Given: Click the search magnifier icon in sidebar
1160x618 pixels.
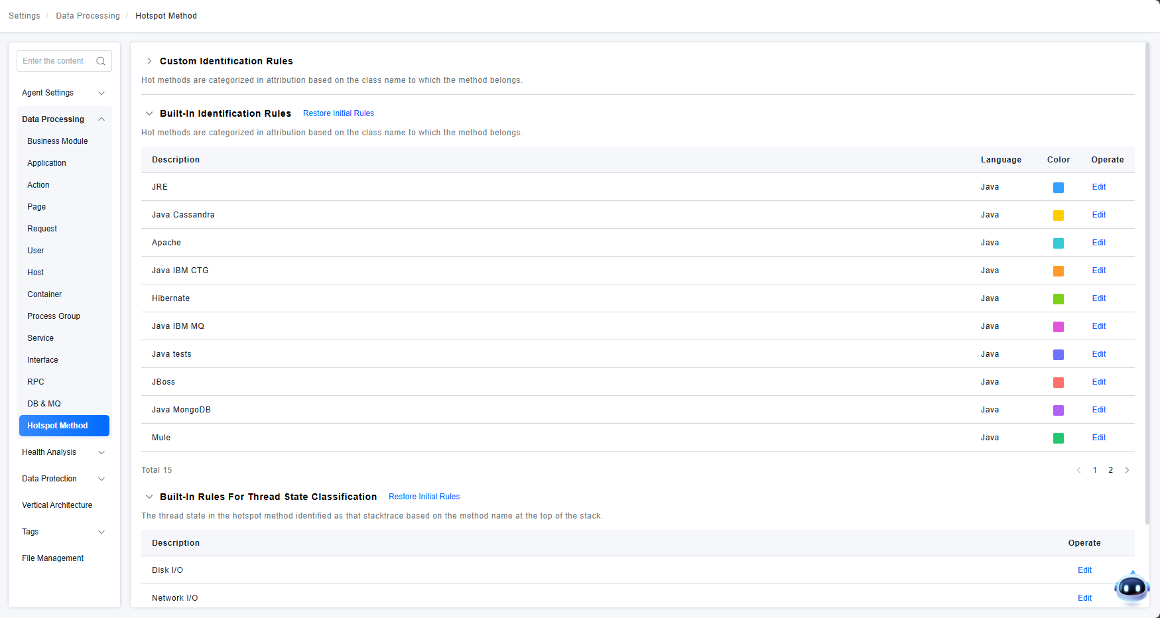Looking at the screenshot, I should coord(101,61).
